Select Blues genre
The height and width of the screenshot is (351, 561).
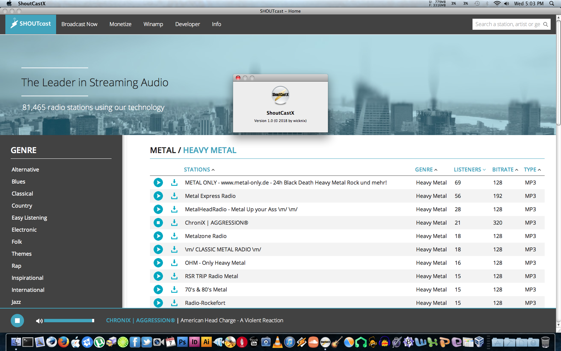click(x=18, y=182)
